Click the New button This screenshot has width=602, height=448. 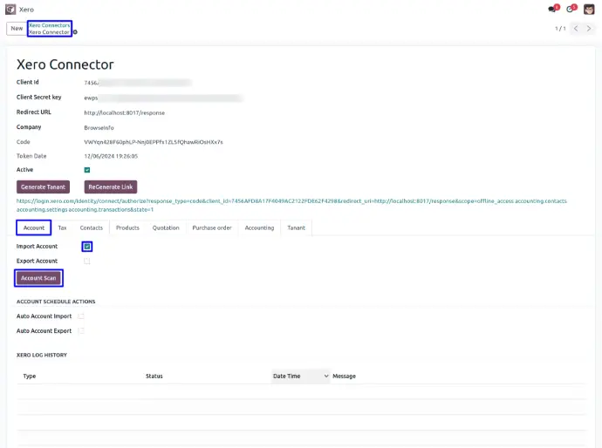pos(17,29)
